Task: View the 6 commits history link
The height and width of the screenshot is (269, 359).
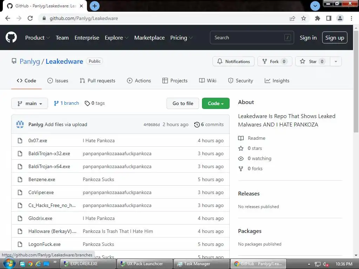Action: 209,124
